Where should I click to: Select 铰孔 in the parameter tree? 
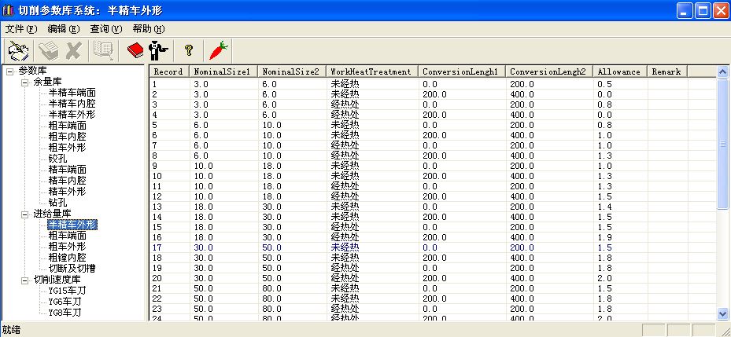tap(57, 159)
